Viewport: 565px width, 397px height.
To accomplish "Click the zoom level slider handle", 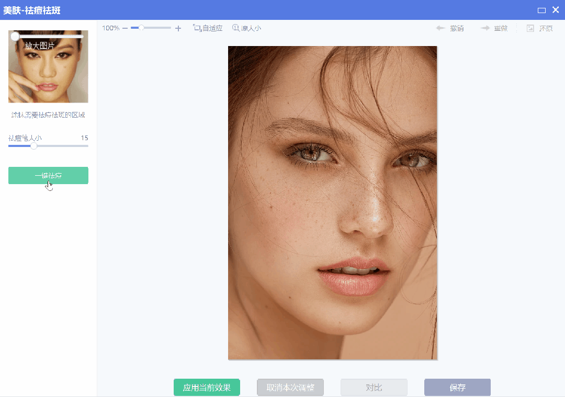I will click(141, 28).
